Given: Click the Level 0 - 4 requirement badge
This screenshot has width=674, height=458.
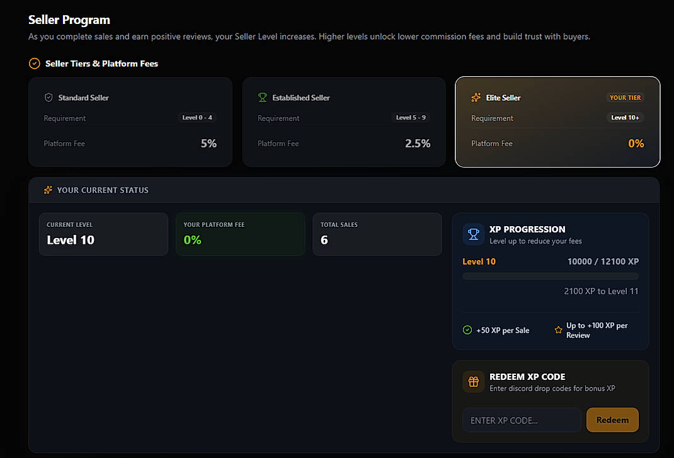Looking at the screenshot, I should (x=197, y=117).
